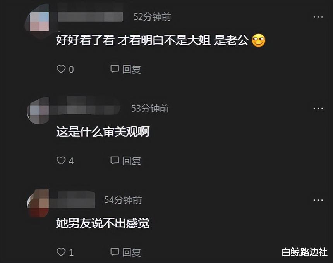Like the comment posted 52分钟前
Viewport: 333px width, 263px height.
[x=61, y=69]
